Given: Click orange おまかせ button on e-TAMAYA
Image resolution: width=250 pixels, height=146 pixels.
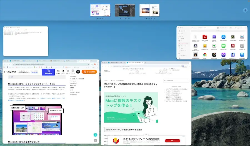Looking at the screenshot, I should 89,72.
